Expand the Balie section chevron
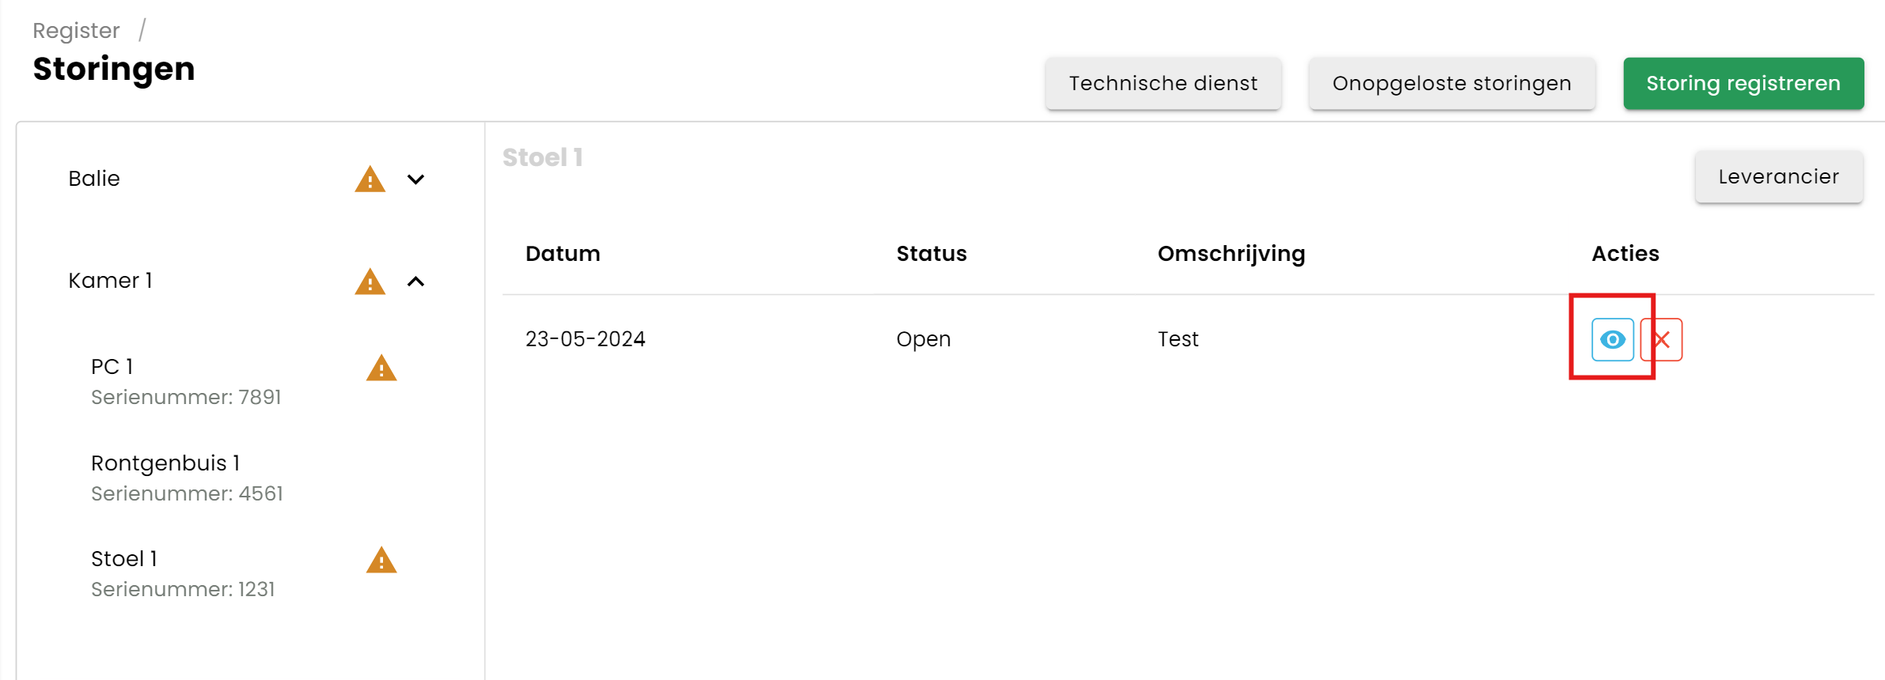Screen dimensions: 1885x680 pos(415,179)
